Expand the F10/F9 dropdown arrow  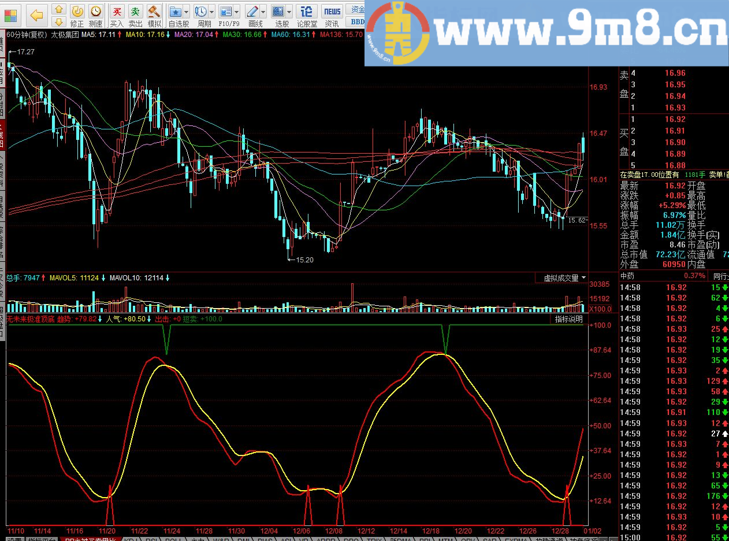[237, 12]
